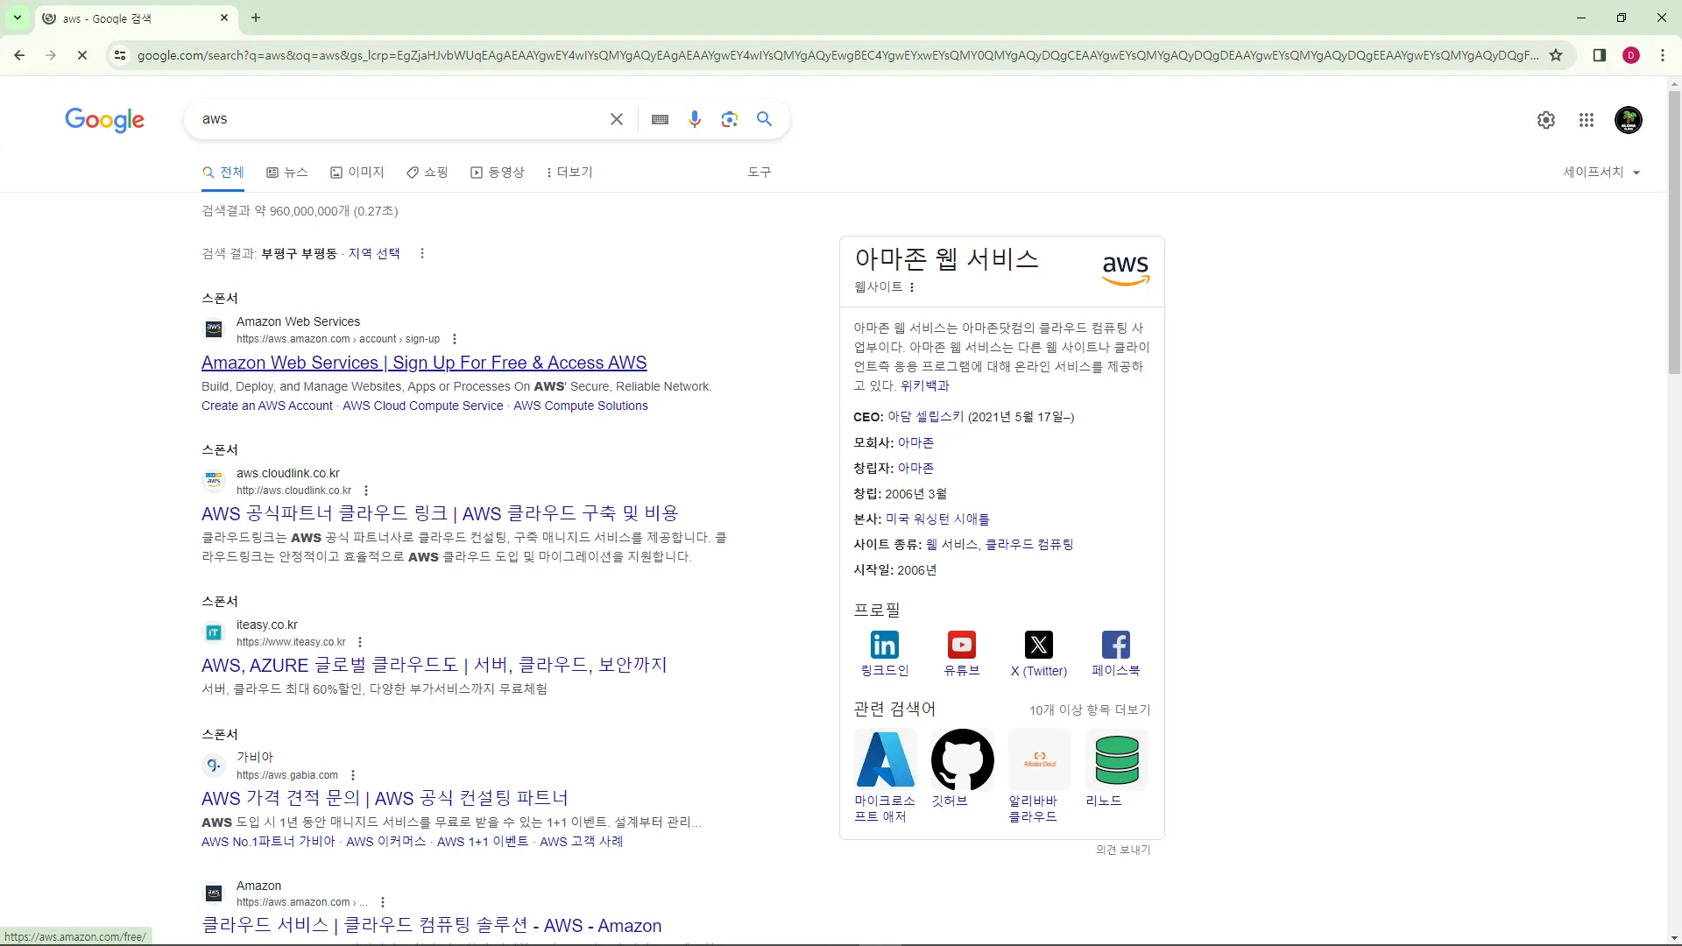Open Amazon Web Services Sign Up link
Viewport: 1682px width, 946px height.
[424, 363]
